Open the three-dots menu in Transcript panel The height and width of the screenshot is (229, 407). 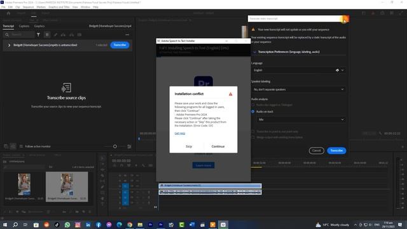(127, 34)
